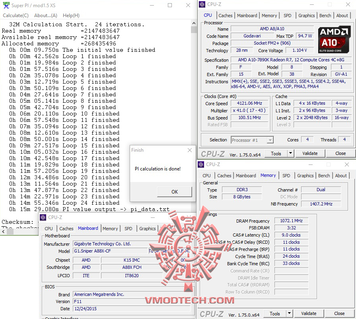Click OK in the Finish dialog
Screen dimensions: 356x319
pos(175,192)
